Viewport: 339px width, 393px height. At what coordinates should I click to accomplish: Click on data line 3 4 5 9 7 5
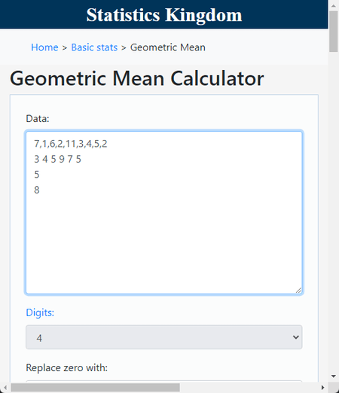point(57,159)
